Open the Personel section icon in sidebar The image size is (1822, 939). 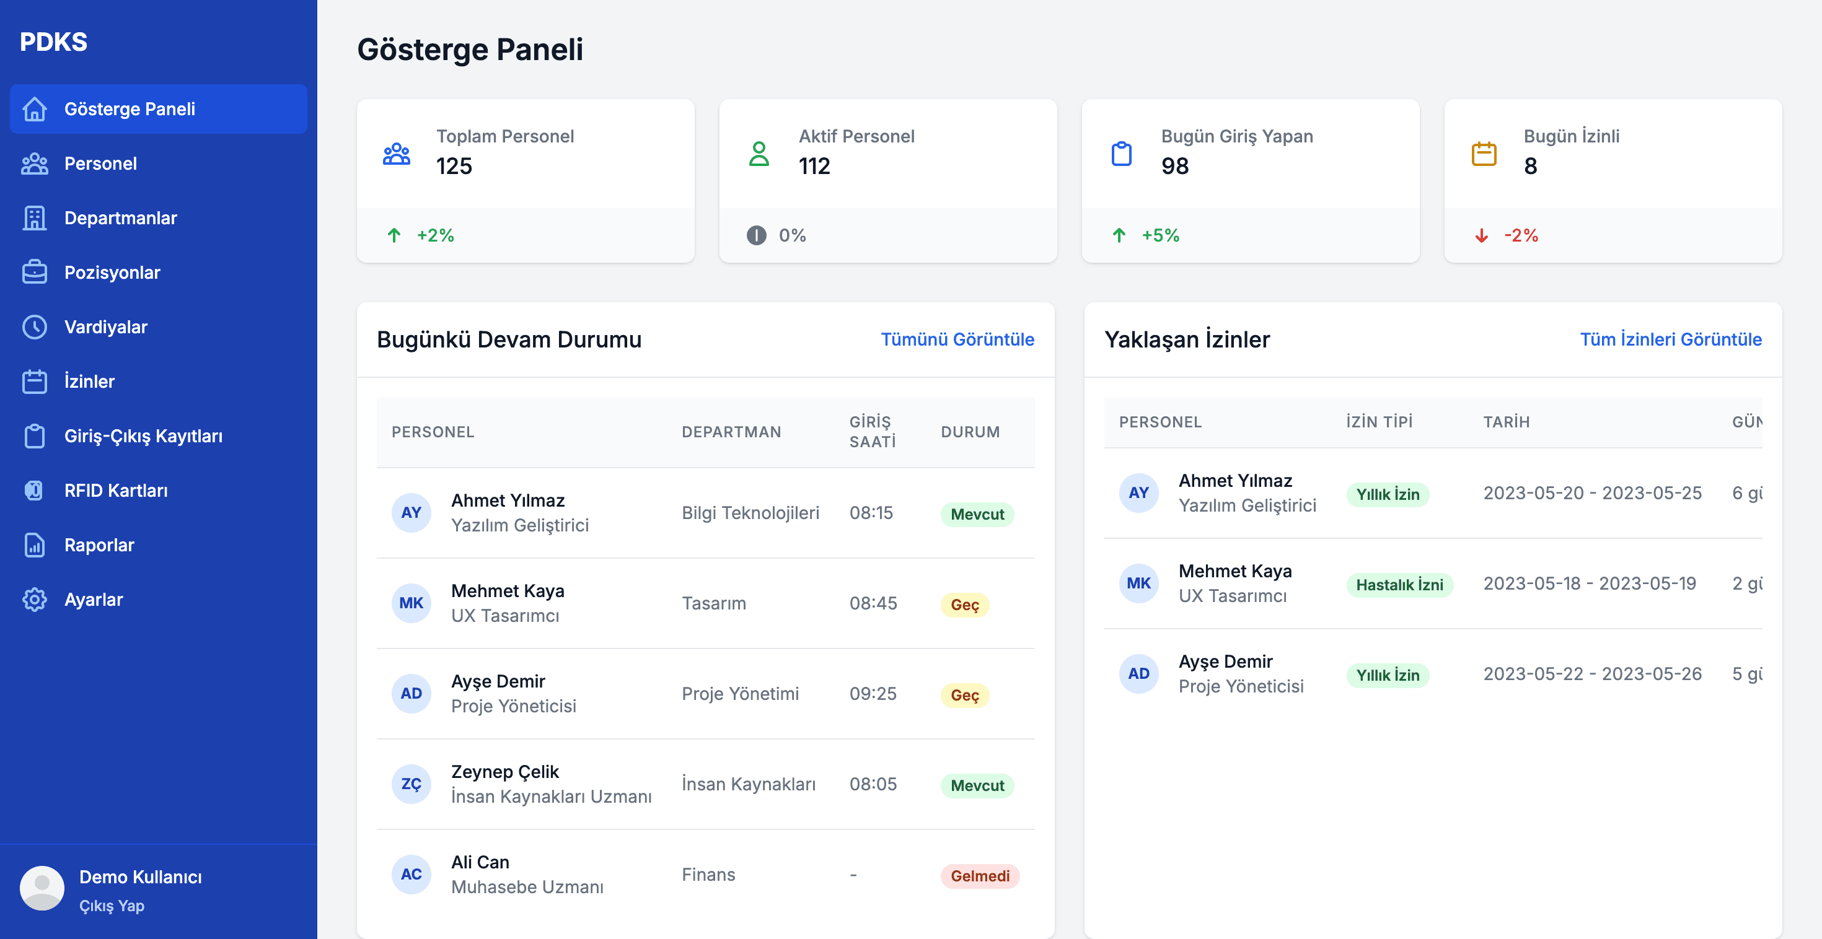coord(35,164)
